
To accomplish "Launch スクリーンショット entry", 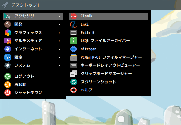I will click(108, 82).
